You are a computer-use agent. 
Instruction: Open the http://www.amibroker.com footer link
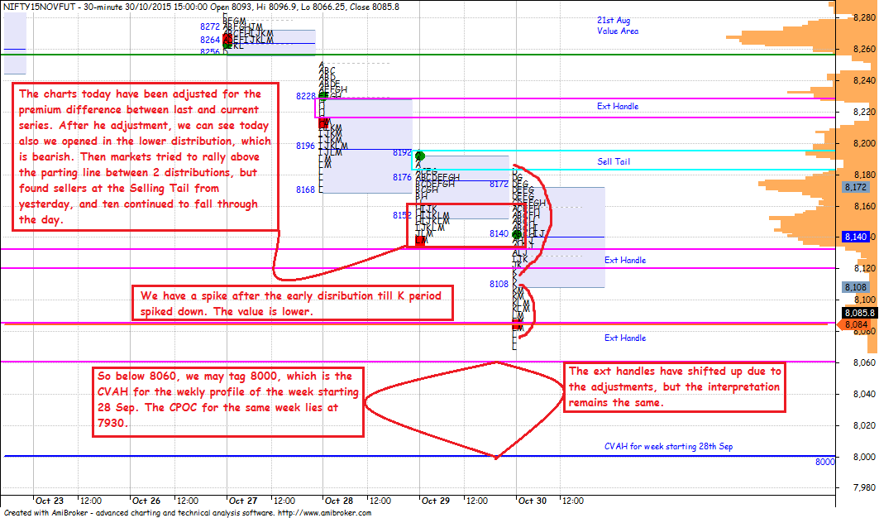pos(325,513)
